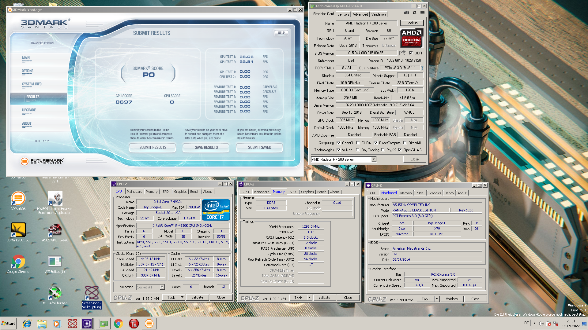Switch to the Advanced tab in GPU-Z
This screenshot has width=588, height=330.
[360, 14]
